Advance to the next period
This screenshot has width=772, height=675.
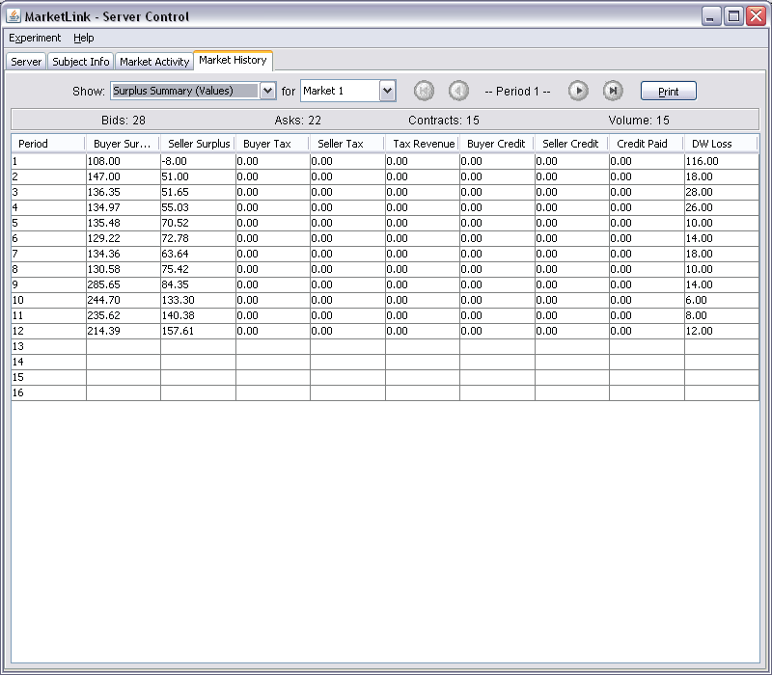click(x=578, y=91)
